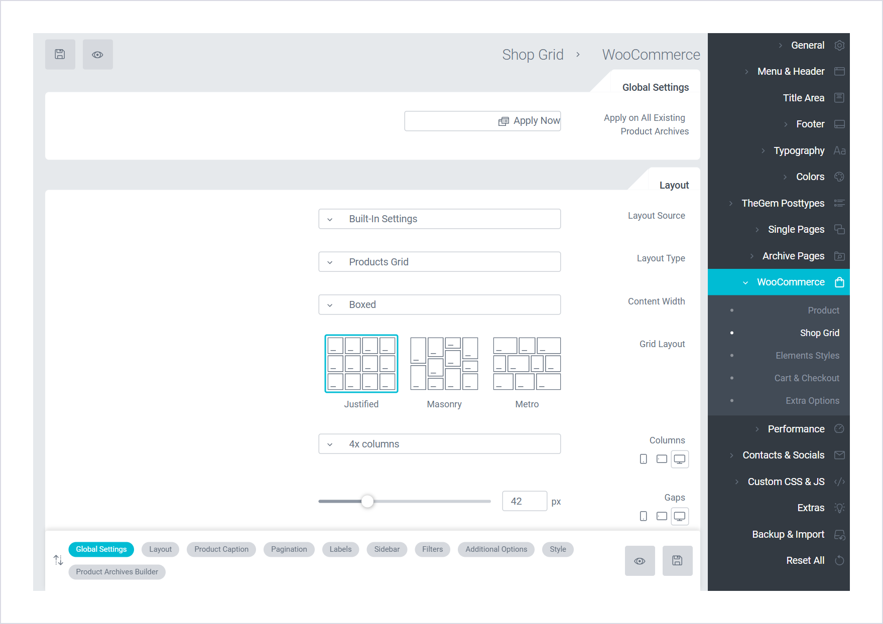Viewport: 883px width, 624px height.
Task: Click the Extras lightbulb icon
Action: tap(839, 508)
